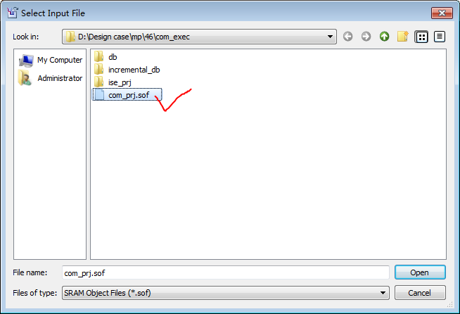Switch to detail view mode
The height and width of the screenshot is (314, 460).
[440, 37]
